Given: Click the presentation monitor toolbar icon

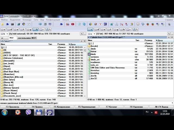Looking at the screenshot, I should (138, 24).
